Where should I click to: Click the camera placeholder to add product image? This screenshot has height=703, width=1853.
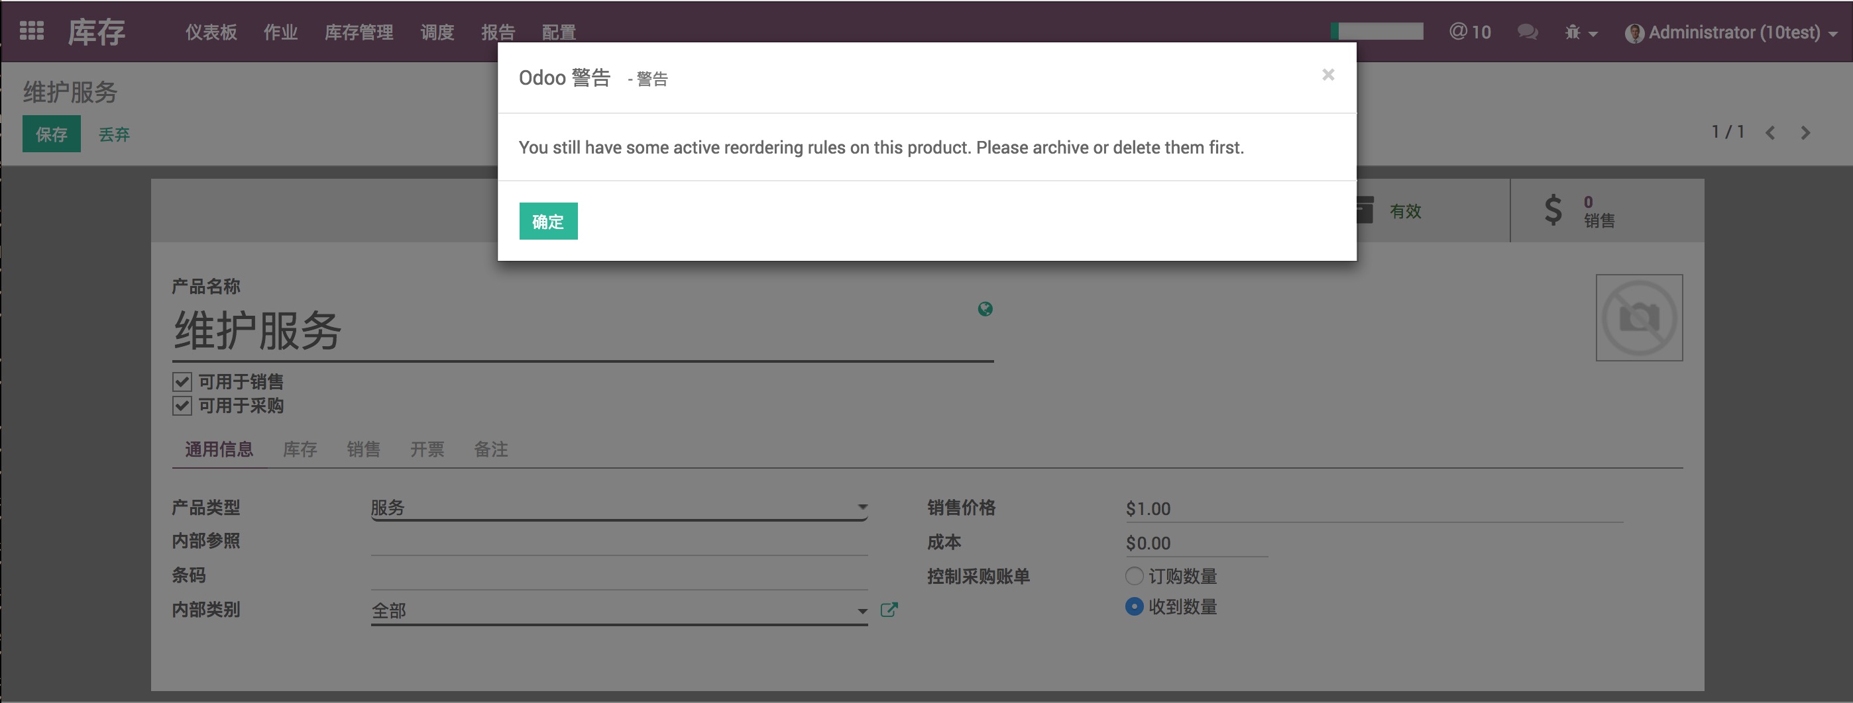click(1640, 317)
